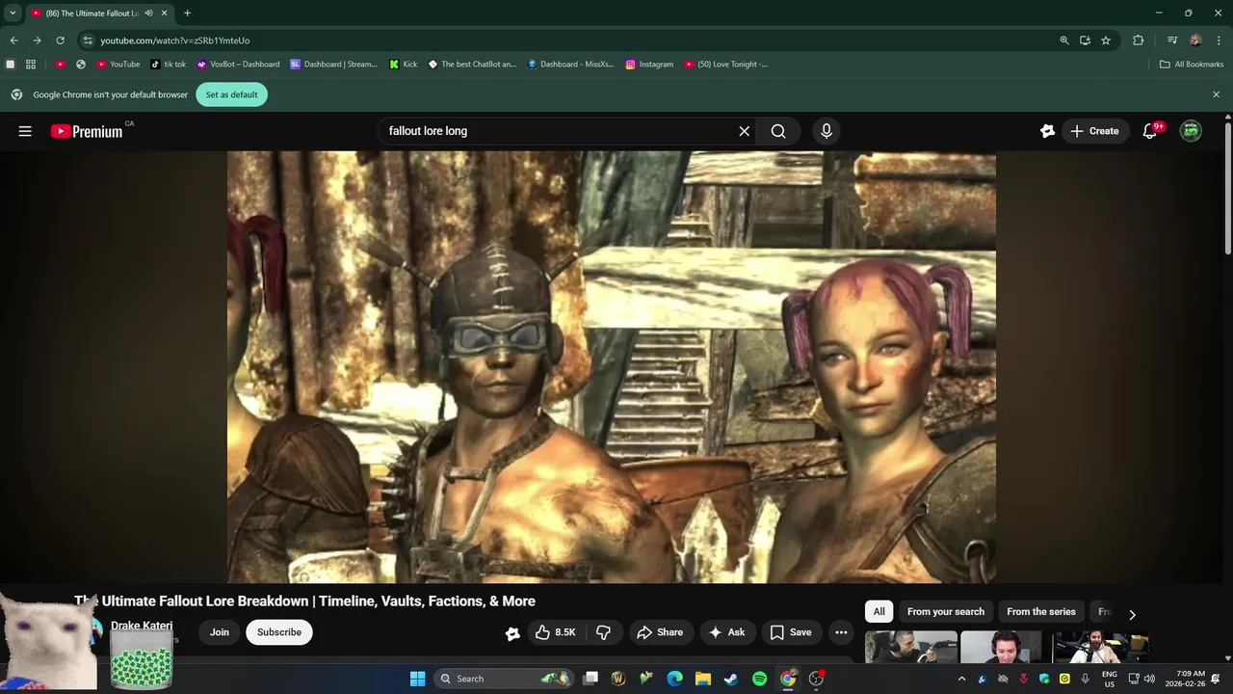1233x694 pixels.
Task: Open Steam from the taskbar
Action: click(731, 679)
